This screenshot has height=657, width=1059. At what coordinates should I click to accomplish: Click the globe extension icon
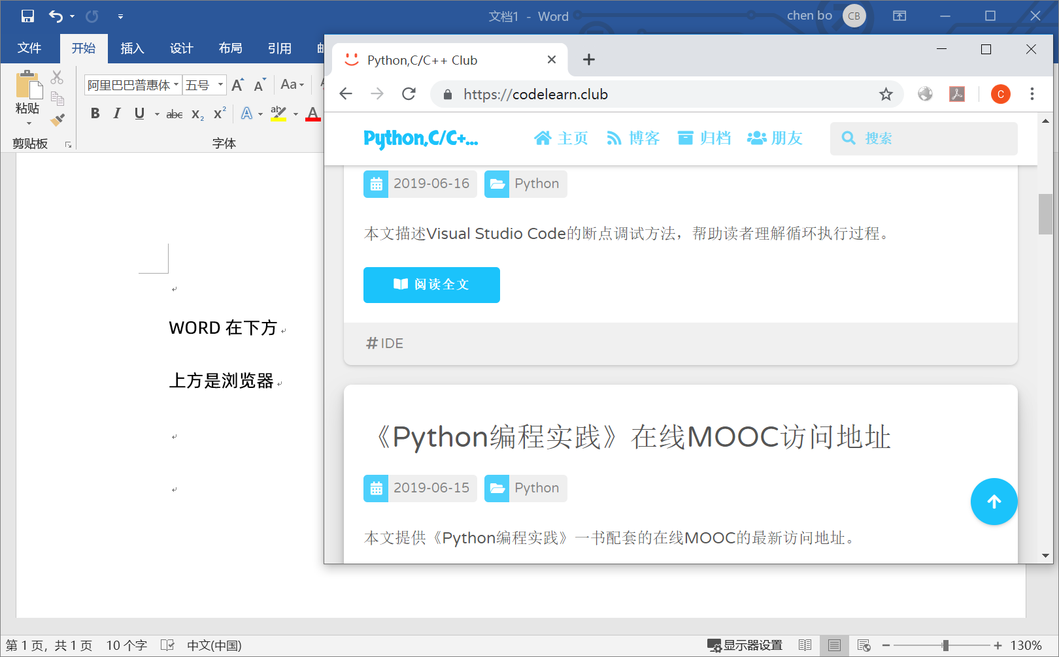(x=925, y=94)
